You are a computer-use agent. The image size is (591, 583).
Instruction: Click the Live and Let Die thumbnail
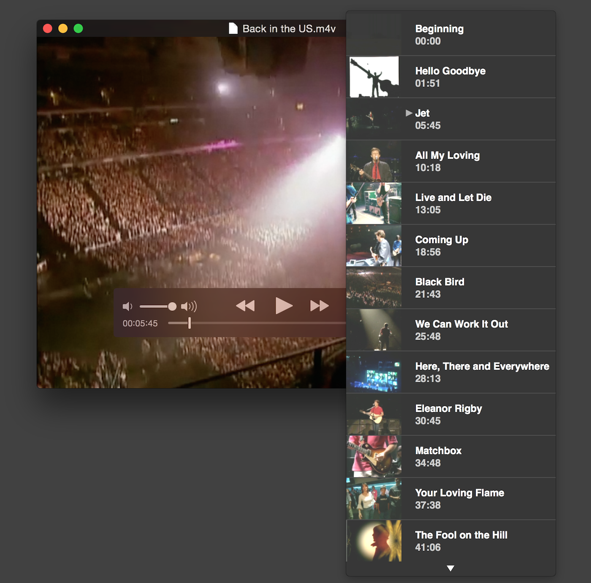pyautogui.click(x=374, y=203)
